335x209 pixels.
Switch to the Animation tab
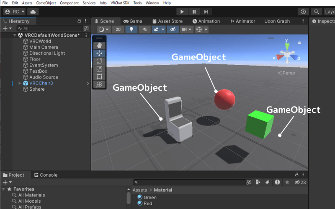coord(206,21)
